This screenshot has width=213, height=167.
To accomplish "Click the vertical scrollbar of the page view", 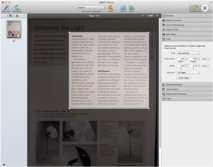I will pyautogui.click(x=160, y=83).
